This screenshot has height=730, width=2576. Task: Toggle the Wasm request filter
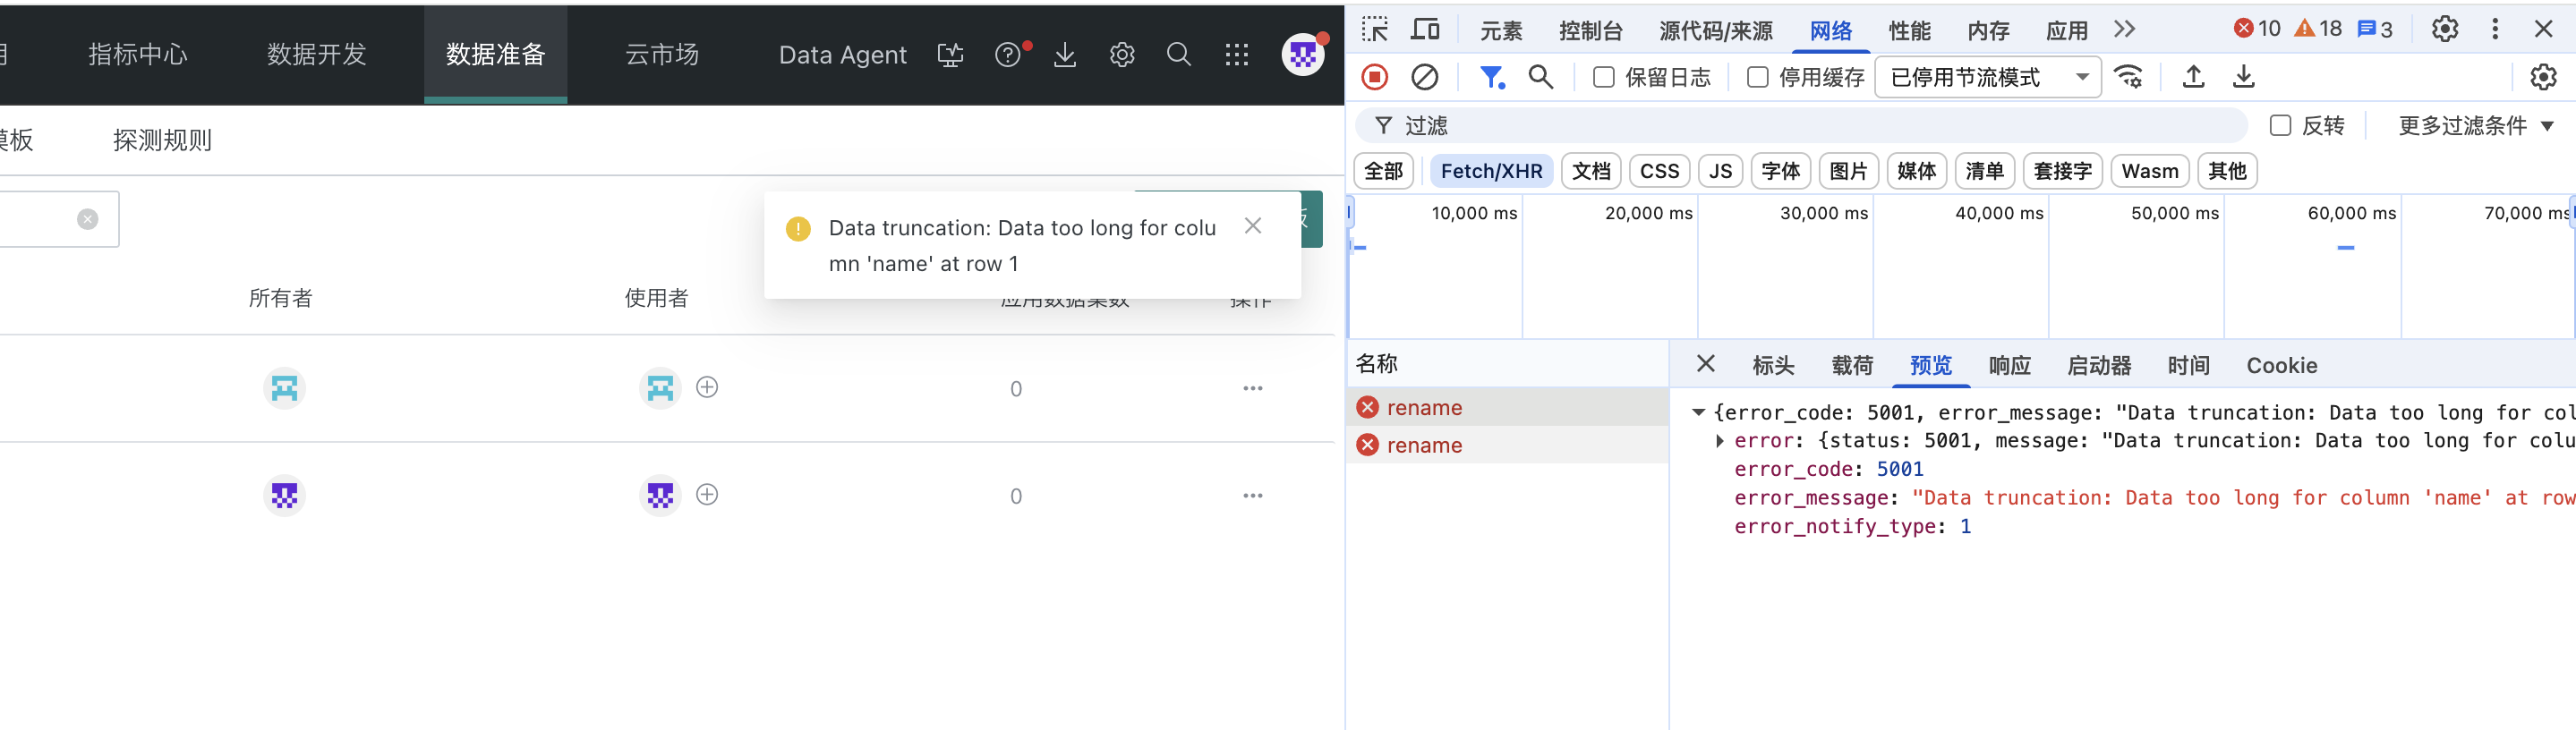coord(2150,171)
